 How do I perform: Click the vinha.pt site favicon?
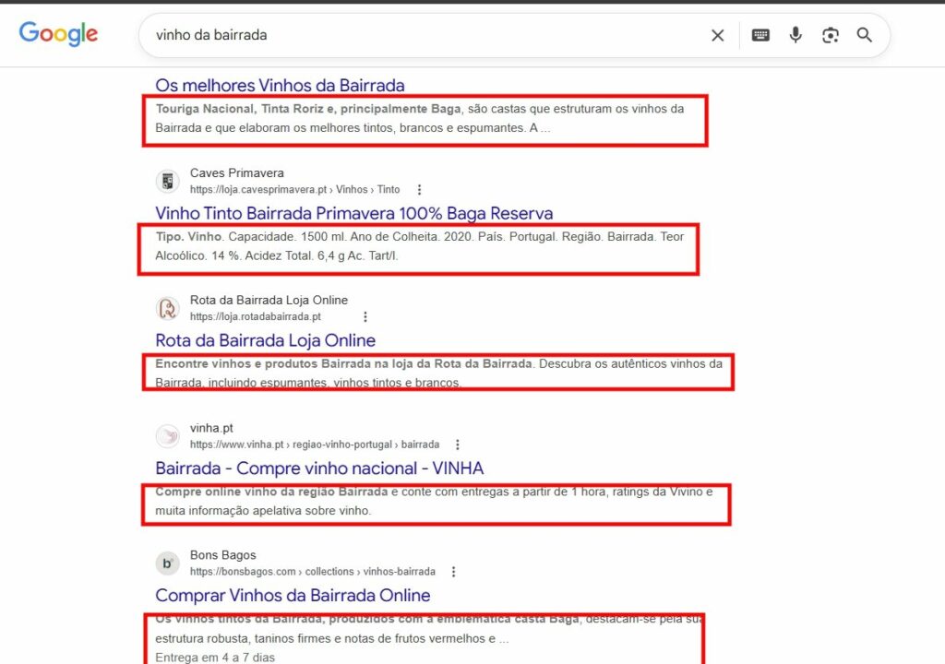[167, 435]
